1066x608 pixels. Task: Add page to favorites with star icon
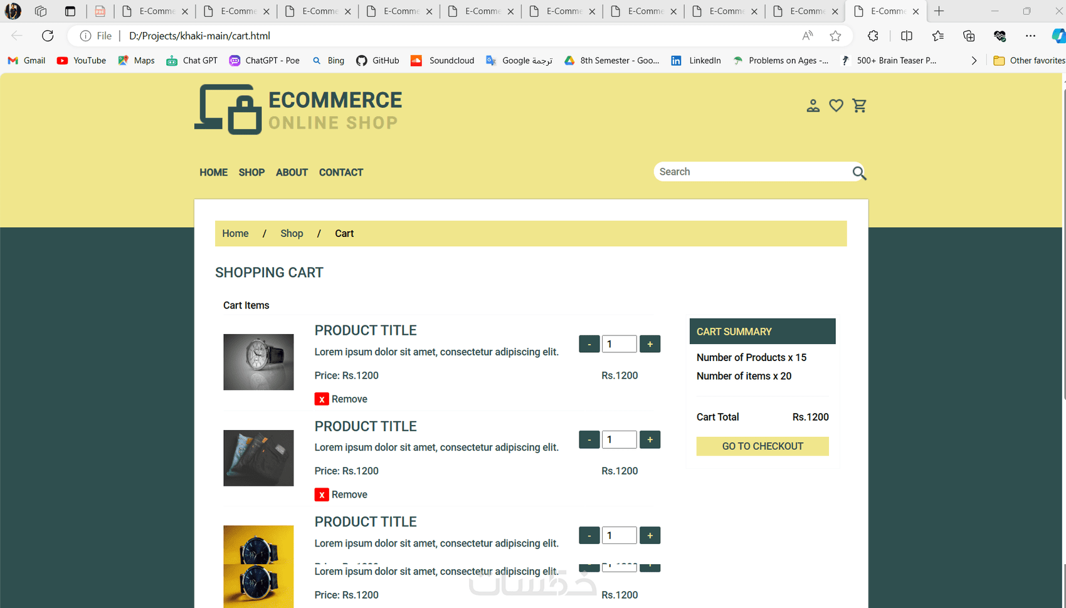[835, 36]
